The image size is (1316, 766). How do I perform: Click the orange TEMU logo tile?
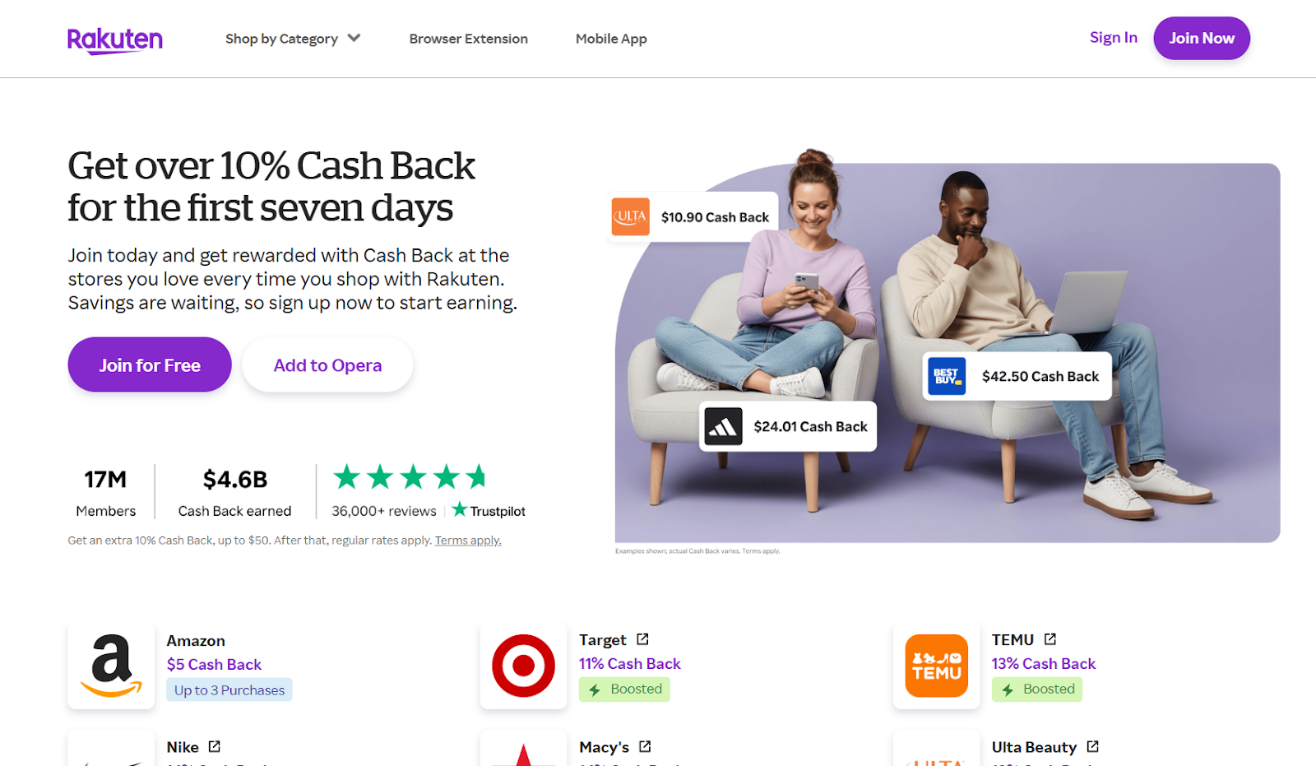[x=936, y=666]
